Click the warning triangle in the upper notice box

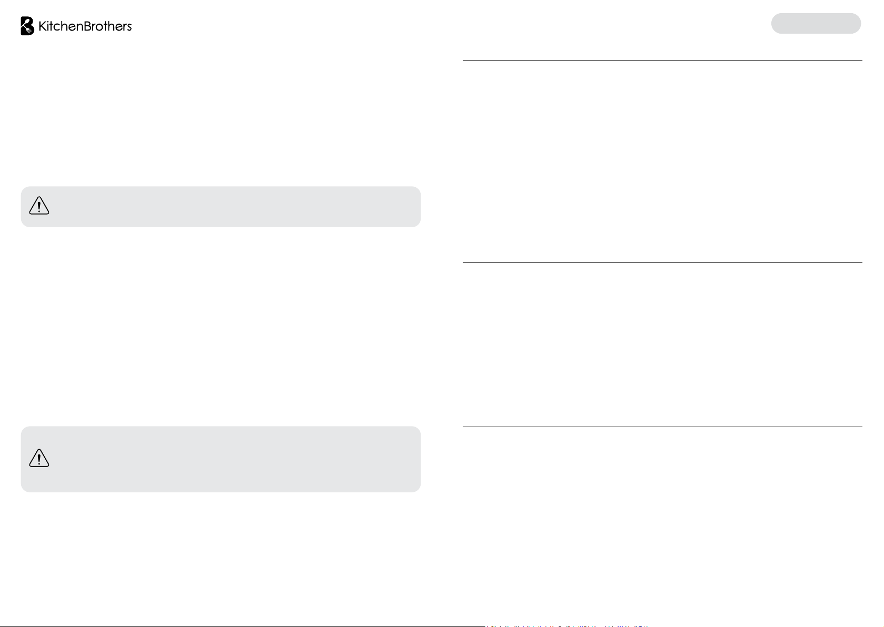pyautogui.click(x=39, y=206)
